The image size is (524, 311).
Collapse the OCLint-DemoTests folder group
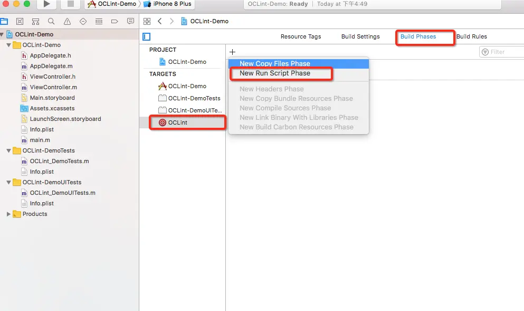(8, 151)
